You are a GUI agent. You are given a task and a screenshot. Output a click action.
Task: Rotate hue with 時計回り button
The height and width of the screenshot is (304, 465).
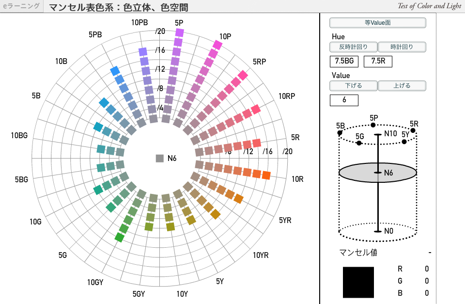(402, 47)
